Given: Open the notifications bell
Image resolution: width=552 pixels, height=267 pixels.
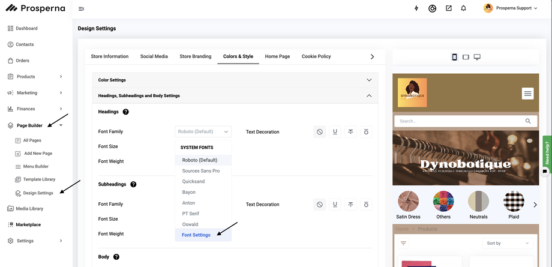Looking at the screenshot, I should click(x=463, y=8).
